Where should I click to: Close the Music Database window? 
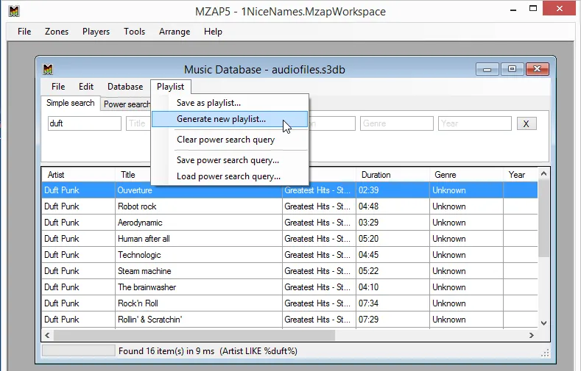[x=537, y=69]
